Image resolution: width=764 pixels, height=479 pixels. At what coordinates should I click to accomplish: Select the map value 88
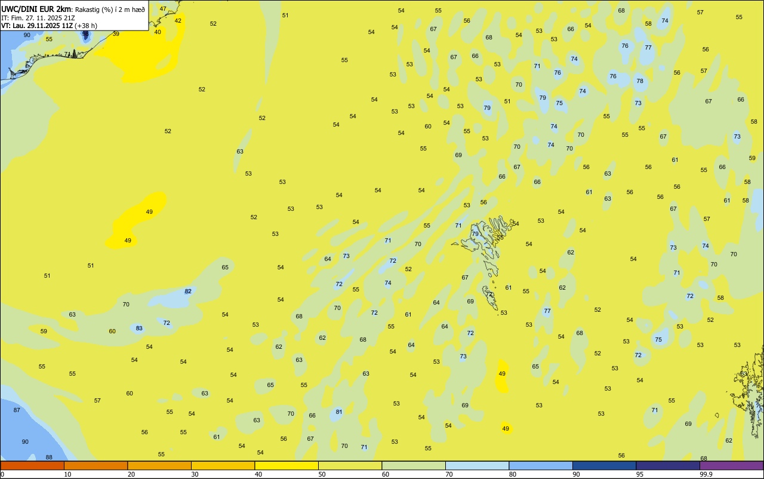(x=49, y=457)
